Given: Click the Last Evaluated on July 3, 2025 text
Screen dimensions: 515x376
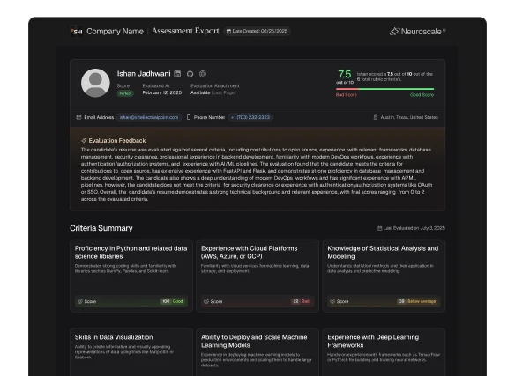Looking at the screenshot, I should click(414, 228).
